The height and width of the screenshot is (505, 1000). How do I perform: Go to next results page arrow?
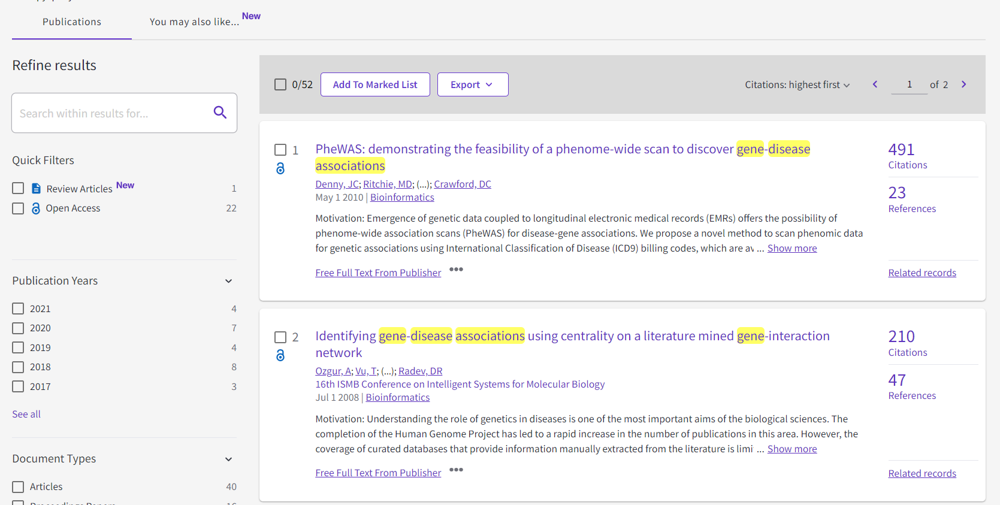[x=963, y=84]
